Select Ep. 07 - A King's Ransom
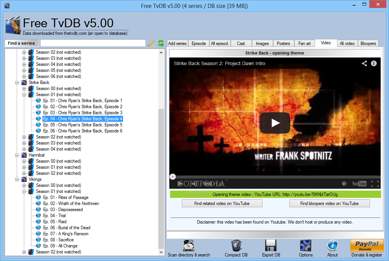This screenshot has width=389, height=261. (x=66, y=234)
